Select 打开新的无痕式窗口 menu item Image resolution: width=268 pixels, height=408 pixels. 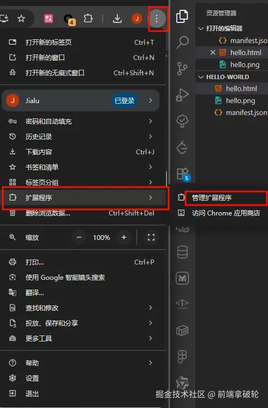coord(83,73)
